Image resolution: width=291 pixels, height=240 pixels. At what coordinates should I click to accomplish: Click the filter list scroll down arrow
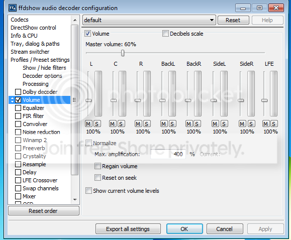click(75, 199)
